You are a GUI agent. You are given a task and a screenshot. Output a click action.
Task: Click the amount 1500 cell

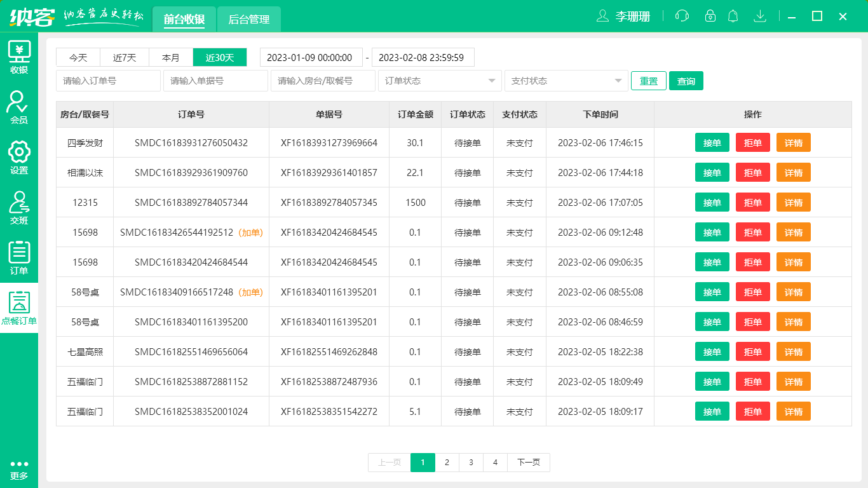[416, 203]
